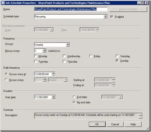Select the No end date radio button

coord(74,102)
